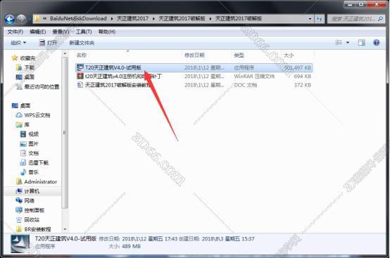The height and width of the screenshot is (258, 390).
Task: Click the T20天正建筑V4.0-试用版 application icon
Action: tap(80, 67)
